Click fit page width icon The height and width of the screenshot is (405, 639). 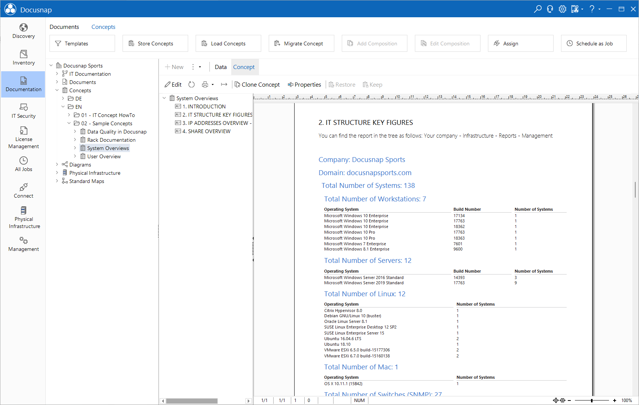click(x=563, y=400)
